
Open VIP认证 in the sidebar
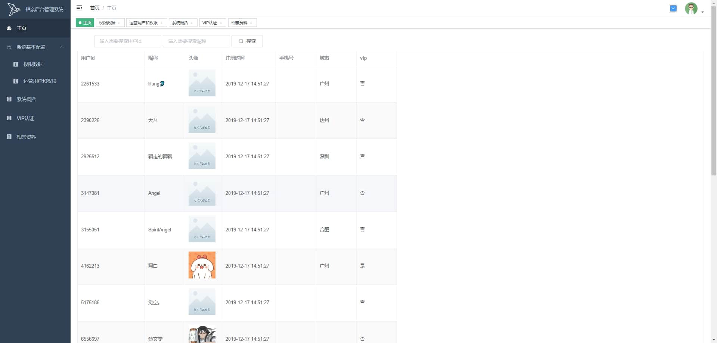[35, 118]
